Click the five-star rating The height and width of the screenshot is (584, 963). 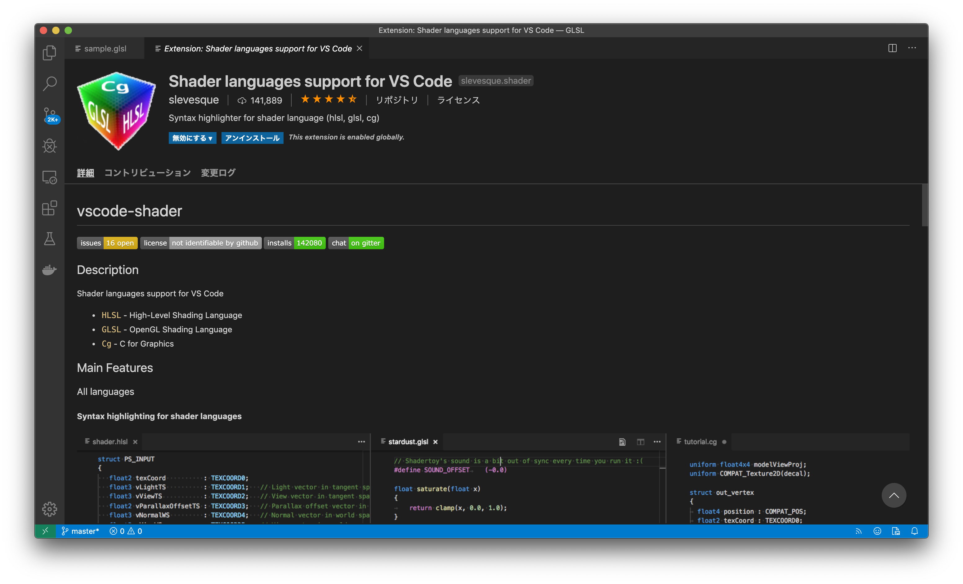(329, 99)
